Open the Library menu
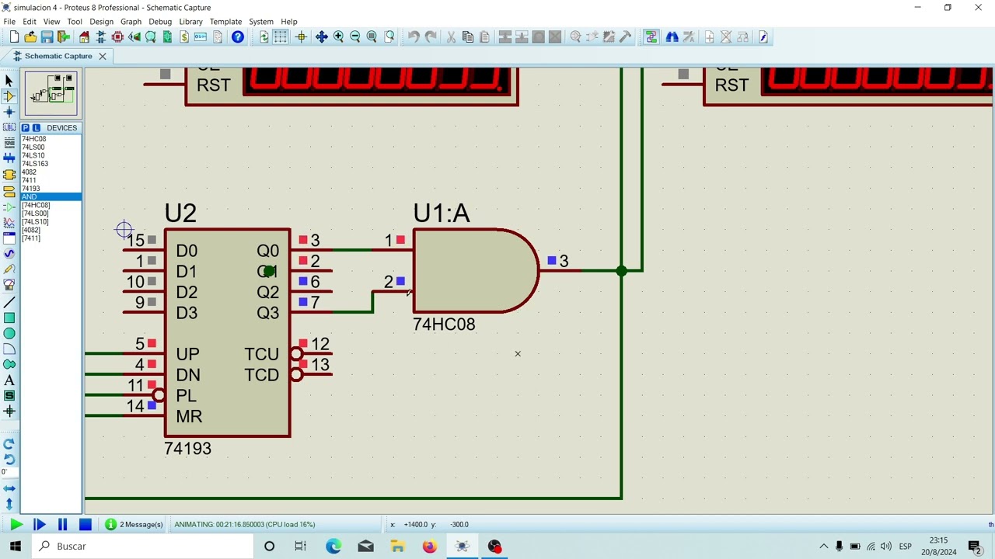Screen dimensions: 995x559 pyautogui.click(x=190, y=22)
